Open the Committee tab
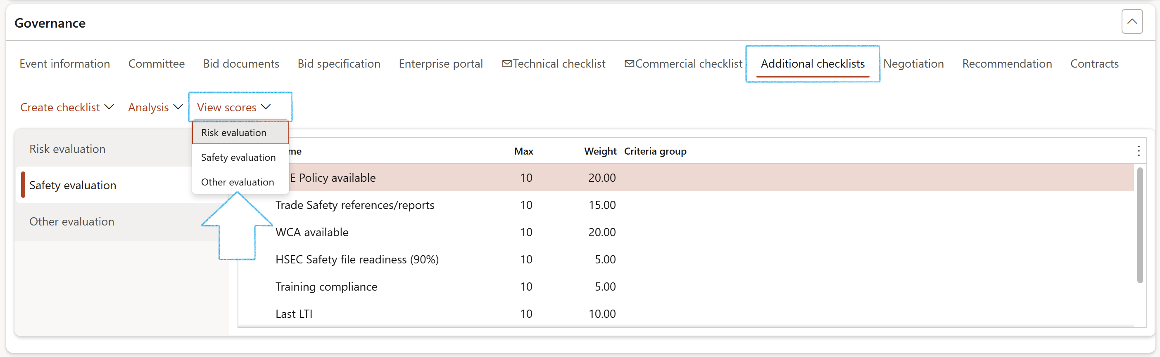Screen dimensions: 1160x357 click(x=156, y=64)
